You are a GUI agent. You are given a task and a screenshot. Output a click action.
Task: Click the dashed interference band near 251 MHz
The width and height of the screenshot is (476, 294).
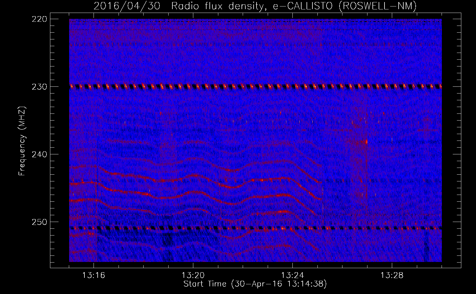point(255,228)
